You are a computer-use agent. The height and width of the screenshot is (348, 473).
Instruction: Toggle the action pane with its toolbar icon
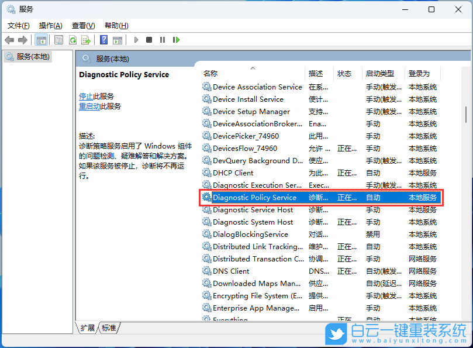(x=118, y=39)
